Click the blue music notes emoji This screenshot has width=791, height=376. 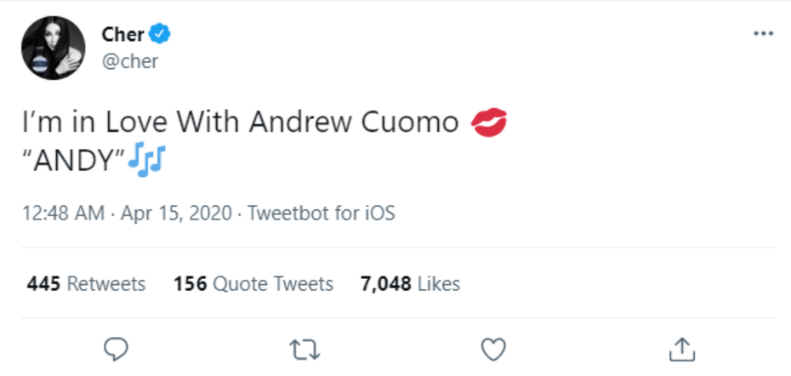pyautogui.click(x=146, y=160)
